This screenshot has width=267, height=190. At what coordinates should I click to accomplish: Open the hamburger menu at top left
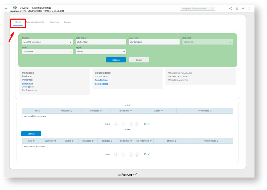point(6,9)
